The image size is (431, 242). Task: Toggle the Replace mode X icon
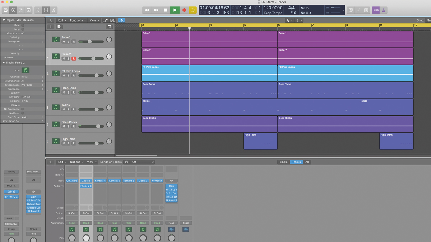[351, 10]
